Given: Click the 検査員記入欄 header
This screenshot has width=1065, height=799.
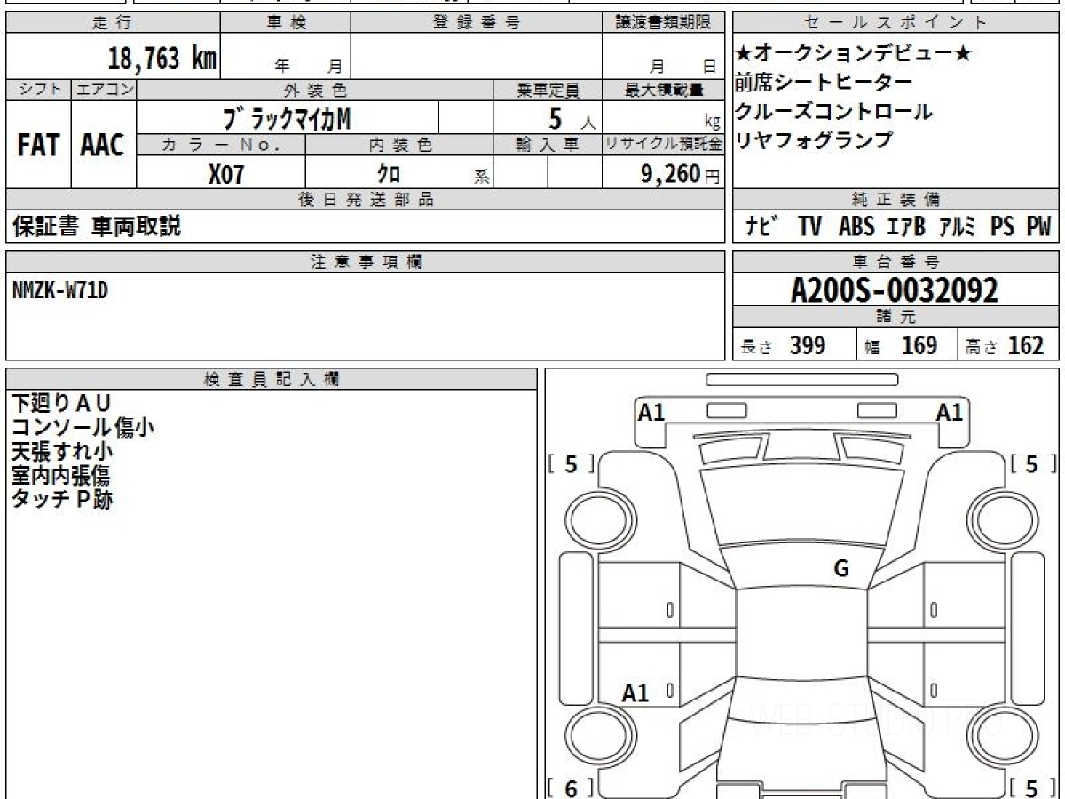Looking at the screenshot, I should click(272, 379).
